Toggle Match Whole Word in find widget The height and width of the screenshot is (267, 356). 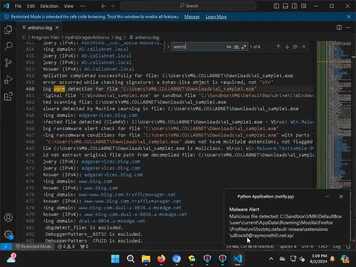point(236,47)
